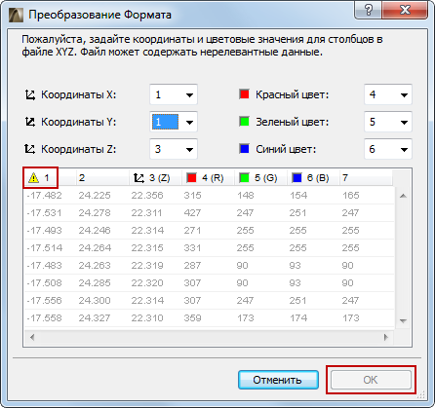Click the scroll down arrow of the table
Screen dimensions: 435x408
pyautogui.click(x=403, y=320)
